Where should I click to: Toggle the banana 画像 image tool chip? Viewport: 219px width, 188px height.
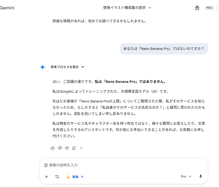[x=72, y=177]
